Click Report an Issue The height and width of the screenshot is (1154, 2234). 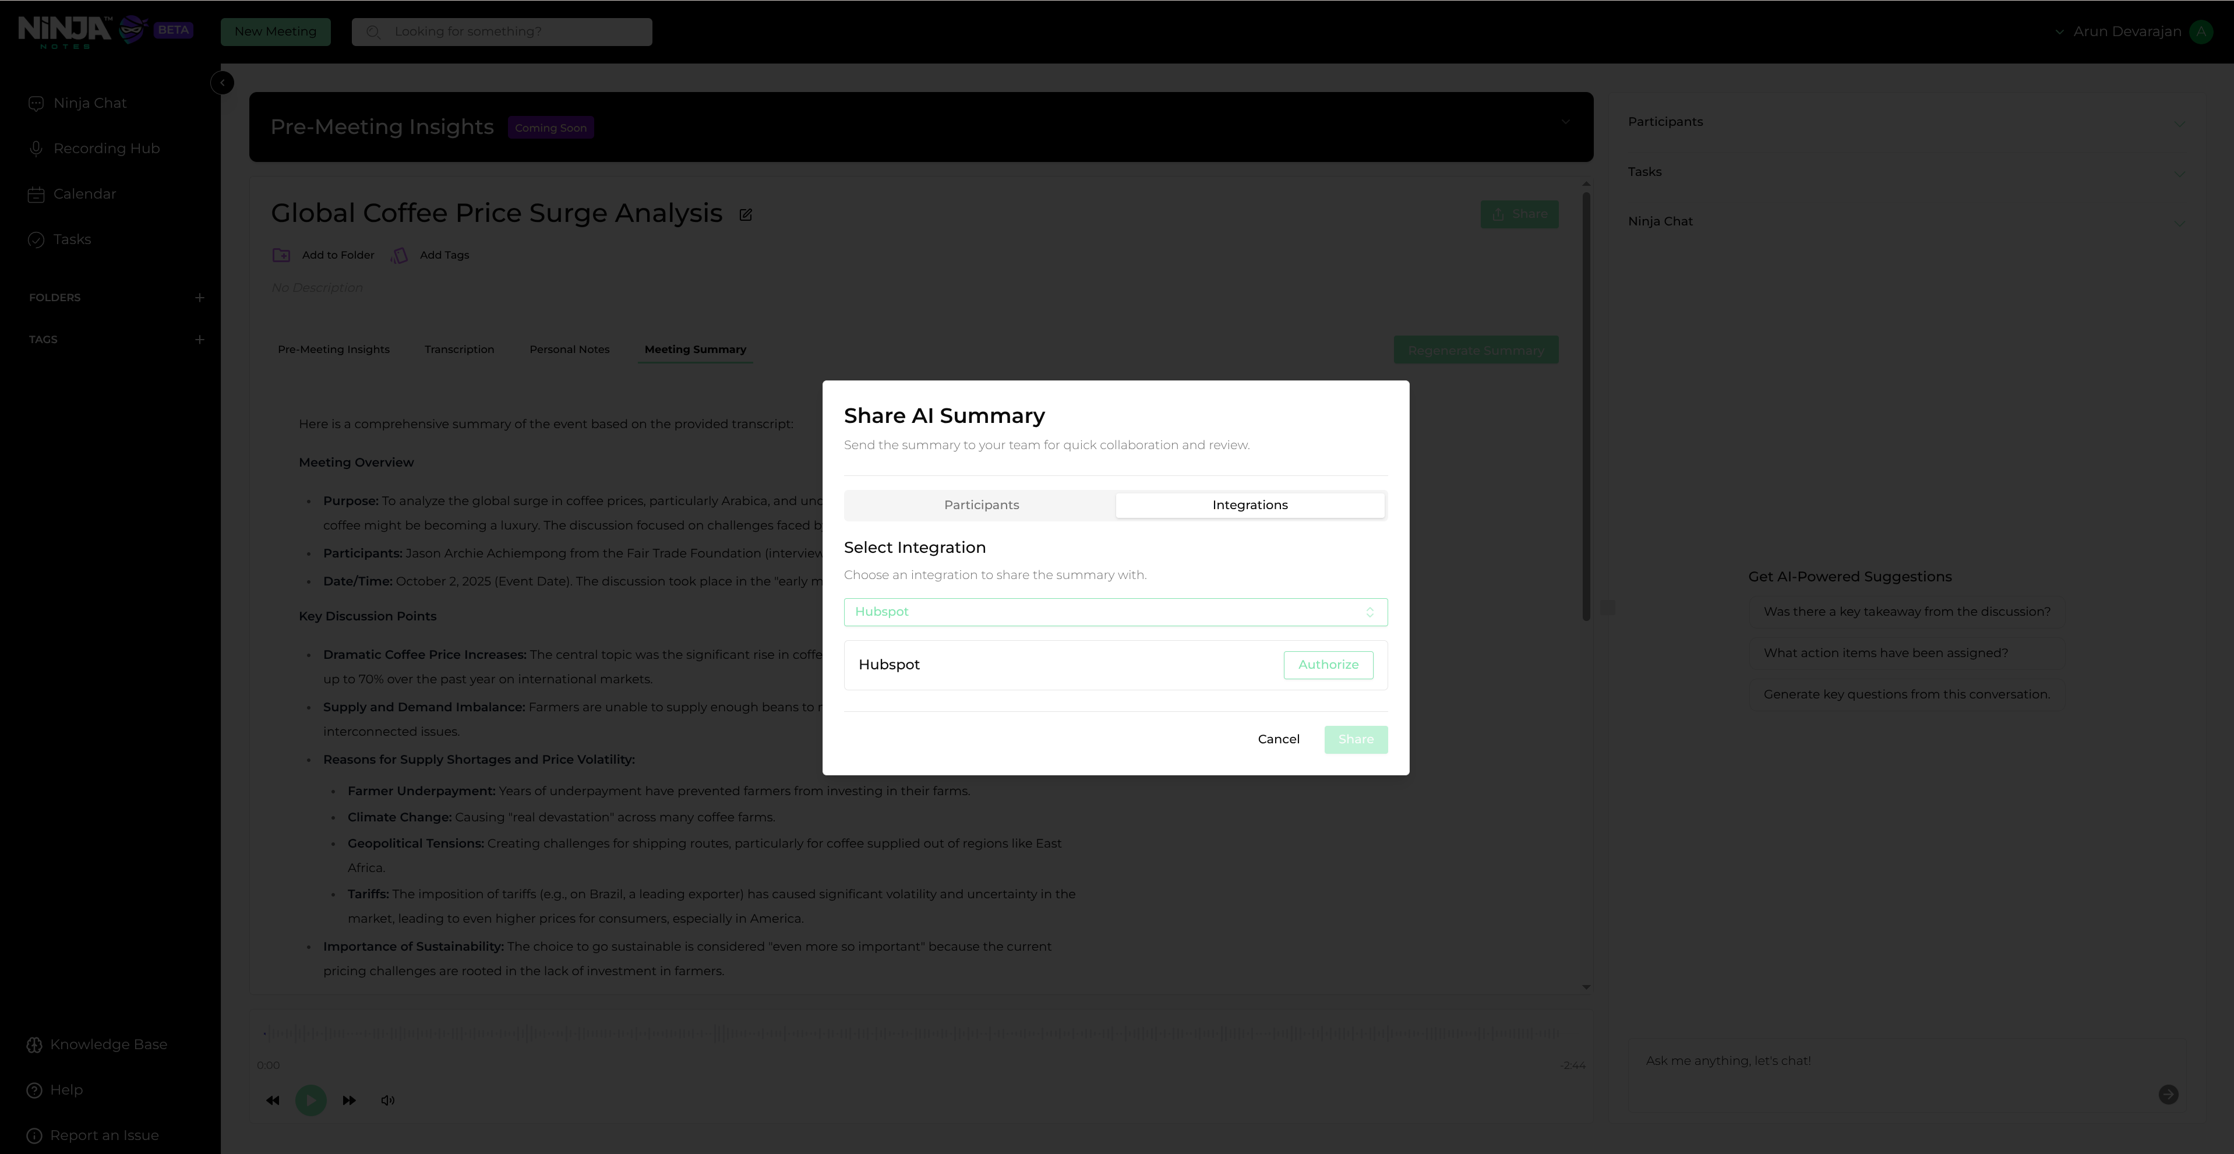93,1136
